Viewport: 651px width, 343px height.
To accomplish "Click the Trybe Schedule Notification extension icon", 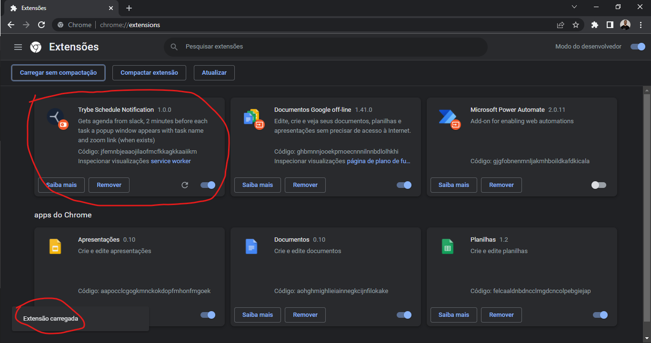I will pyautogui.click(x=57, y=118).
